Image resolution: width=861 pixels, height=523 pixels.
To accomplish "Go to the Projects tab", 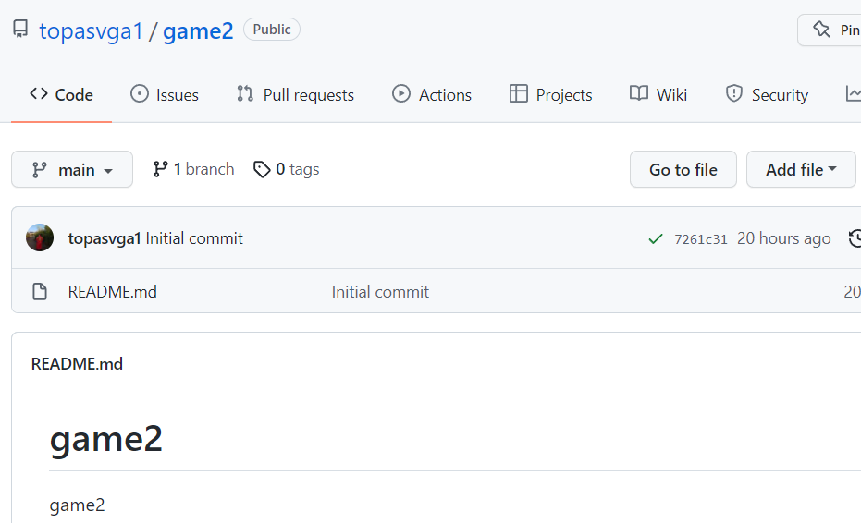I will 551,94.
